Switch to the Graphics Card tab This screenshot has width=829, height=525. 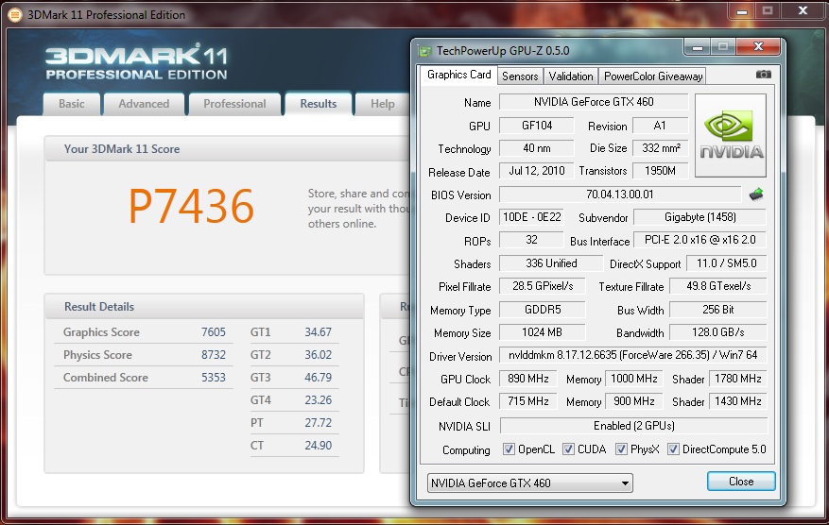point(458,75)
